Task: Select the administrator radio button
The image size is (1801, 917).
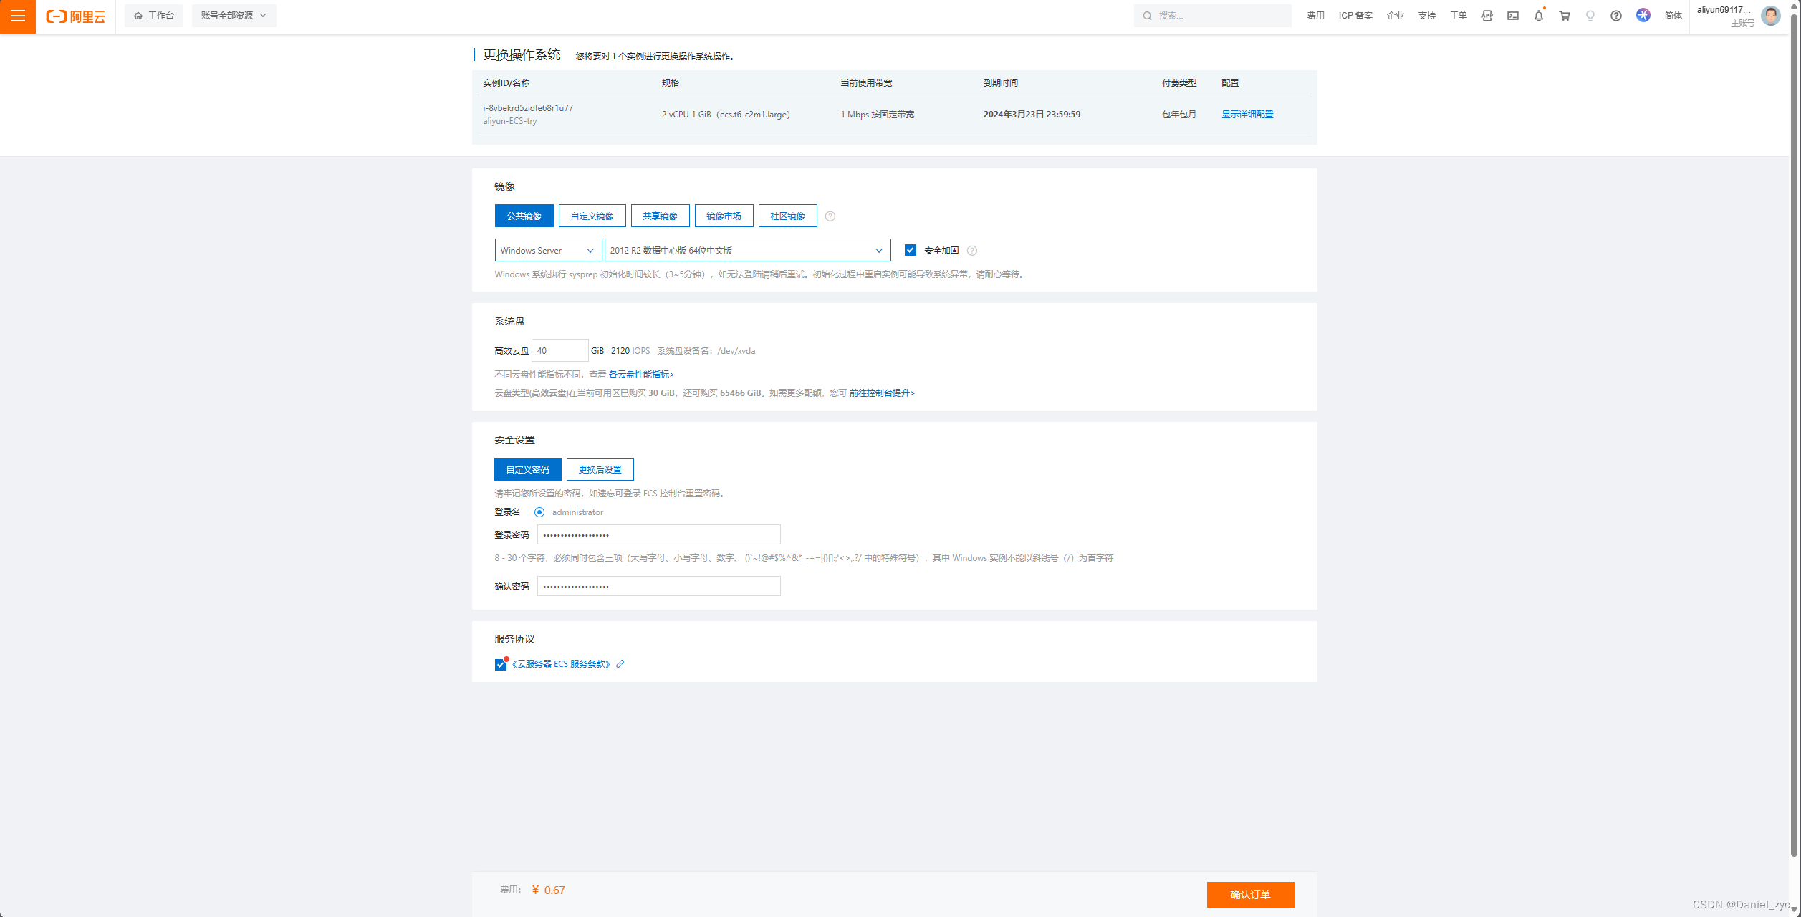Action: (x=539, y=512)
